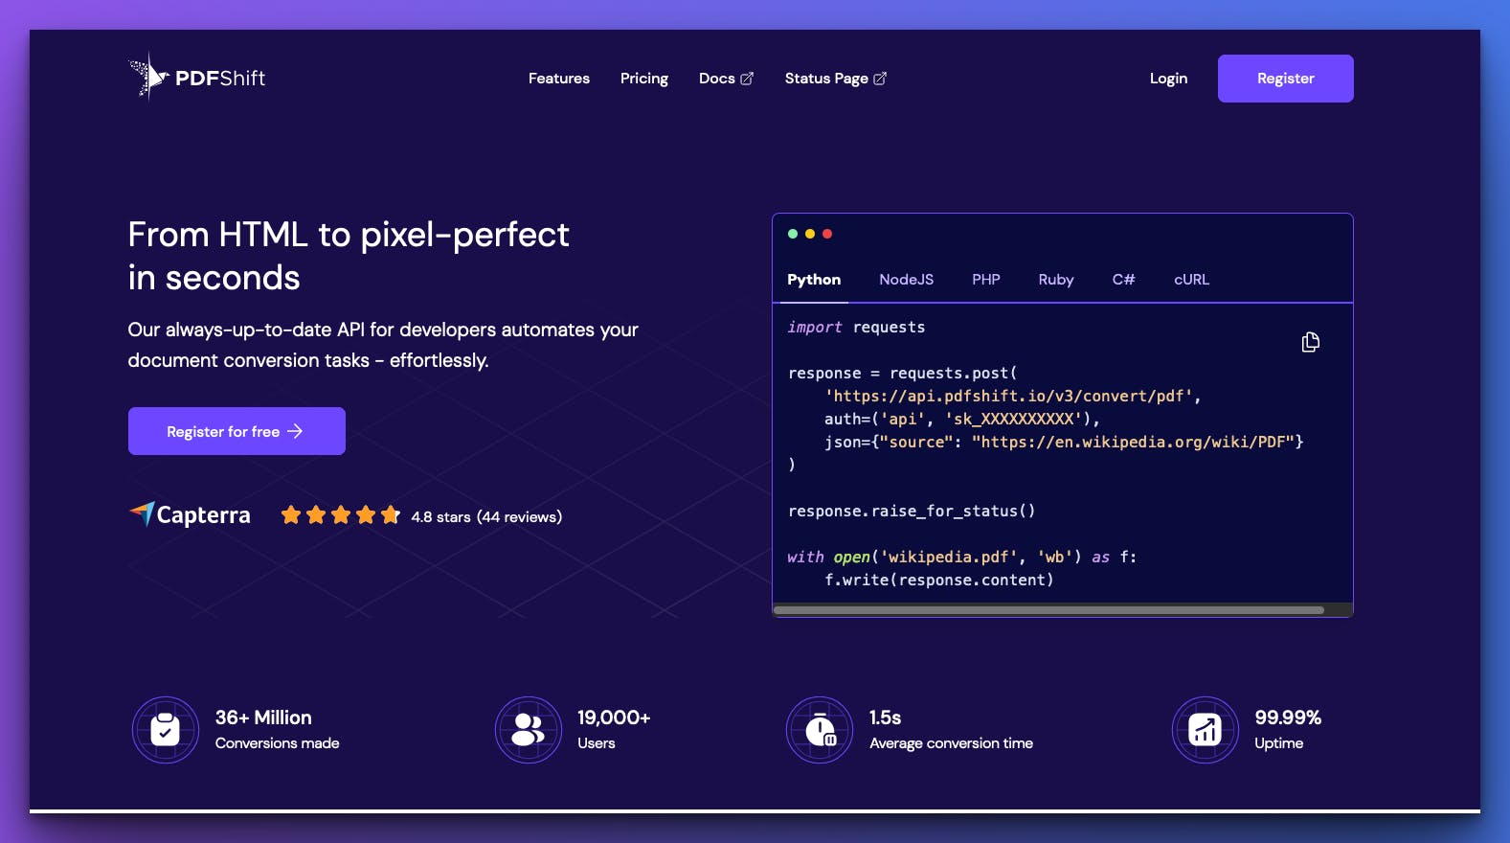Open the Status Page external link
Viewport: 1510px width, 843px height.
tap(836, 79)
